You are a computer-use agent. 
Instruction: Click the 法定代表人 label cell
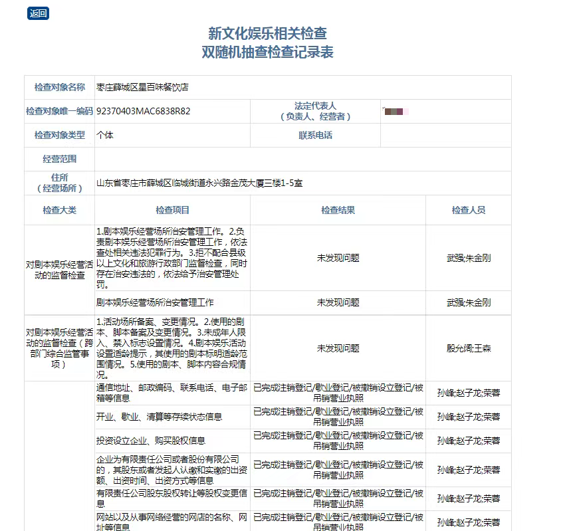pos(315,111)
